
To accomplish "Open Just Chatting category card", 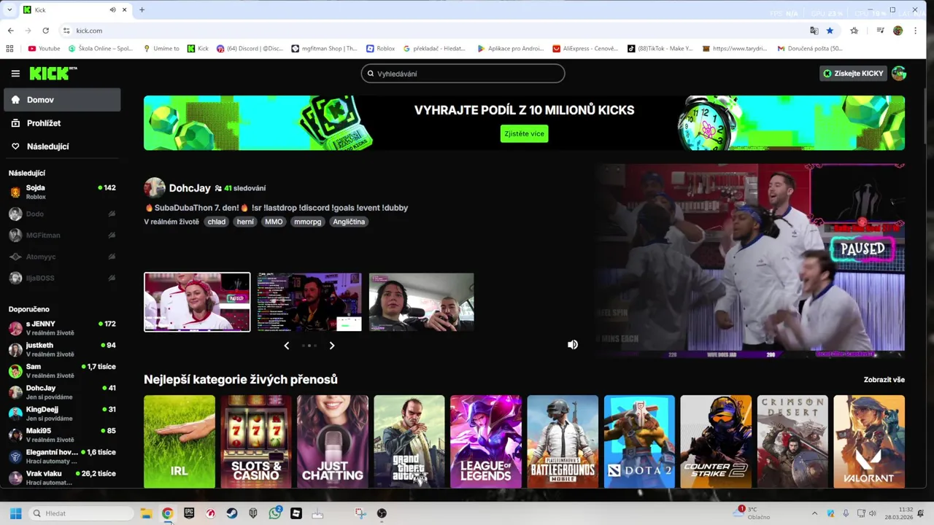I will (x=333, y=442).
